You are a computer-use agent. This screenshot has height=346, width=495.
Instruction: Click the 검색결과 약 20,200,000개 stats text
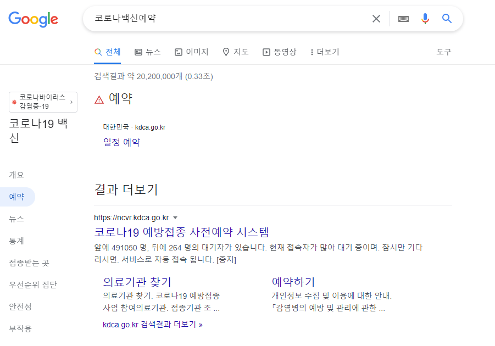coord(153,76)
